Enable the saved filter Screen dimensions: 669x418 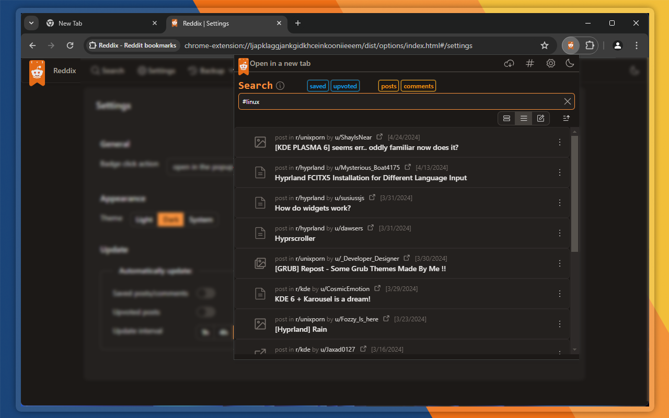coord(318,85)
